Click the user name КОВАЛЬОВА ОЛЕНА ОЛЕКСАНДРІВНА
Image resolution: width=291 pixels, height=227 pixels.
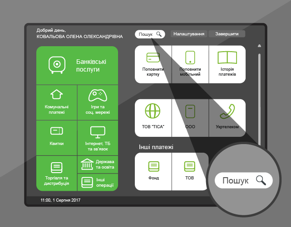pyautogui.click(x=79, y=37)
